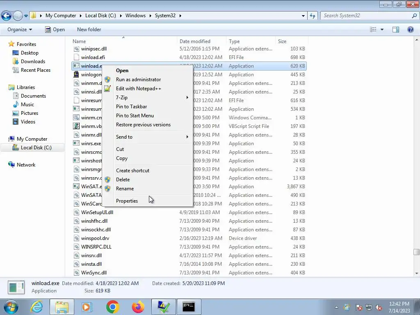Select the winload.efi file

point(93,57)
